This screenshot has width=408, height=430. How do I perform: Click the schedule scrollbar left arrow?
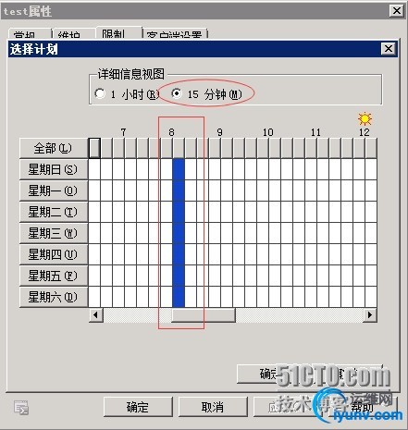(96, 315)
